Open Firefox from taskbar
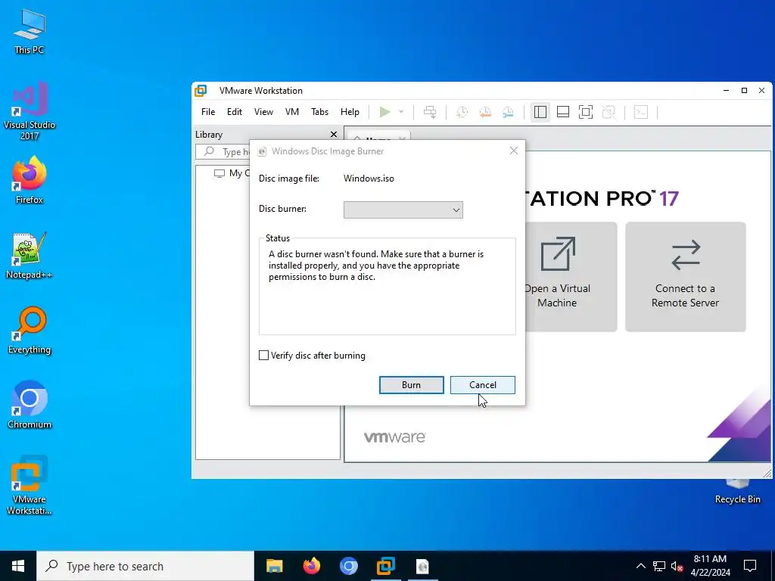 click(x=311, y=566)
